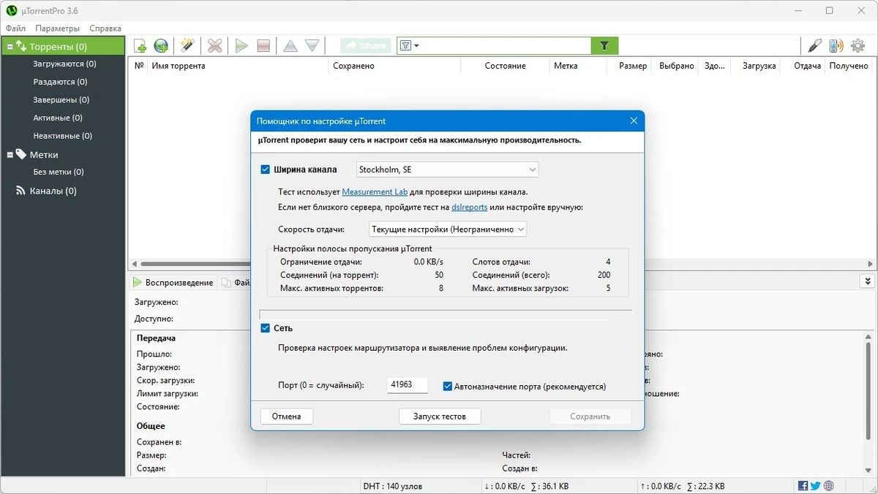Close the setup assistant dialog with X
This screenshot has height=494, width=878.
[634, 121]
